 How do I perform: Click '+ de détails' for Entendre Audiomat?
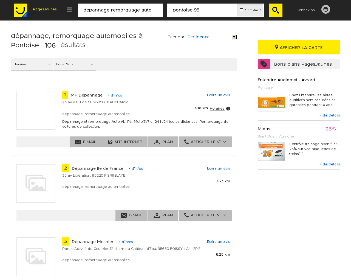tap(330, 115)
